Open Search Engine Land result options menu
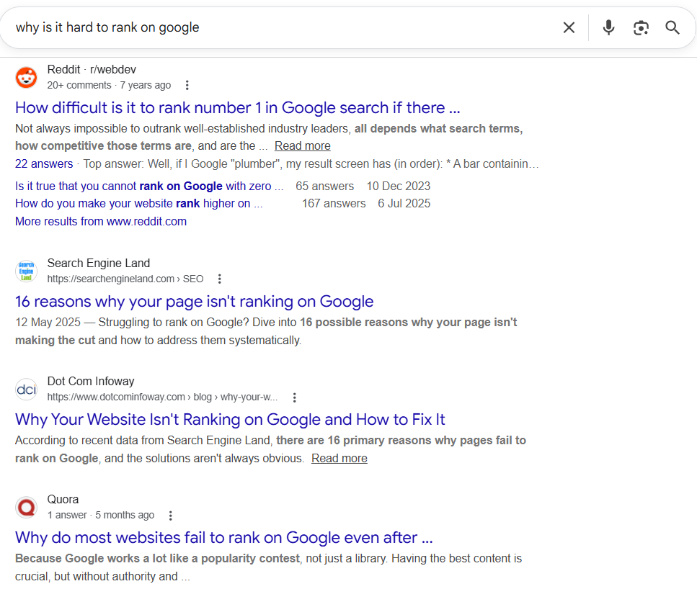697x589 pixels. point(220,279)
